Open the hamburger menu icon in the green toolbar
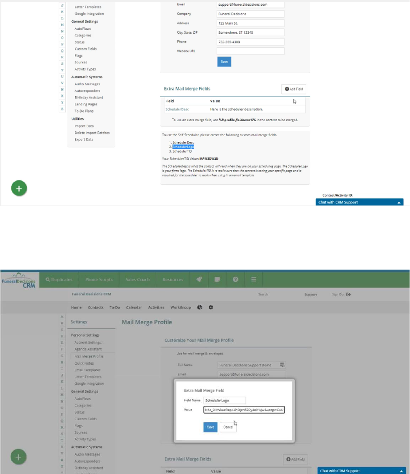This screenshot has height=474, width=410. click(x=253, y=280)
